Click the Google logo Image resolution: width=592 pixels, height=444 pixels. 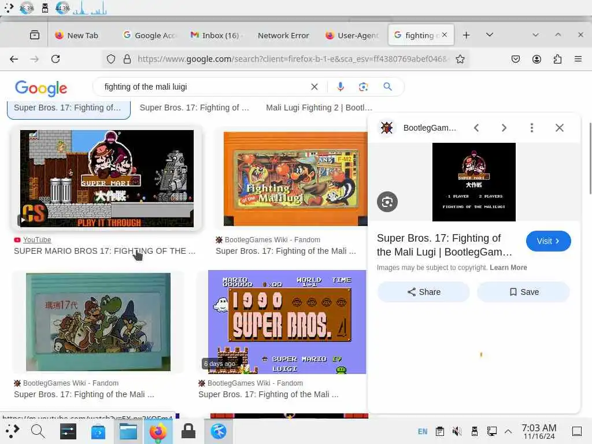41,88
